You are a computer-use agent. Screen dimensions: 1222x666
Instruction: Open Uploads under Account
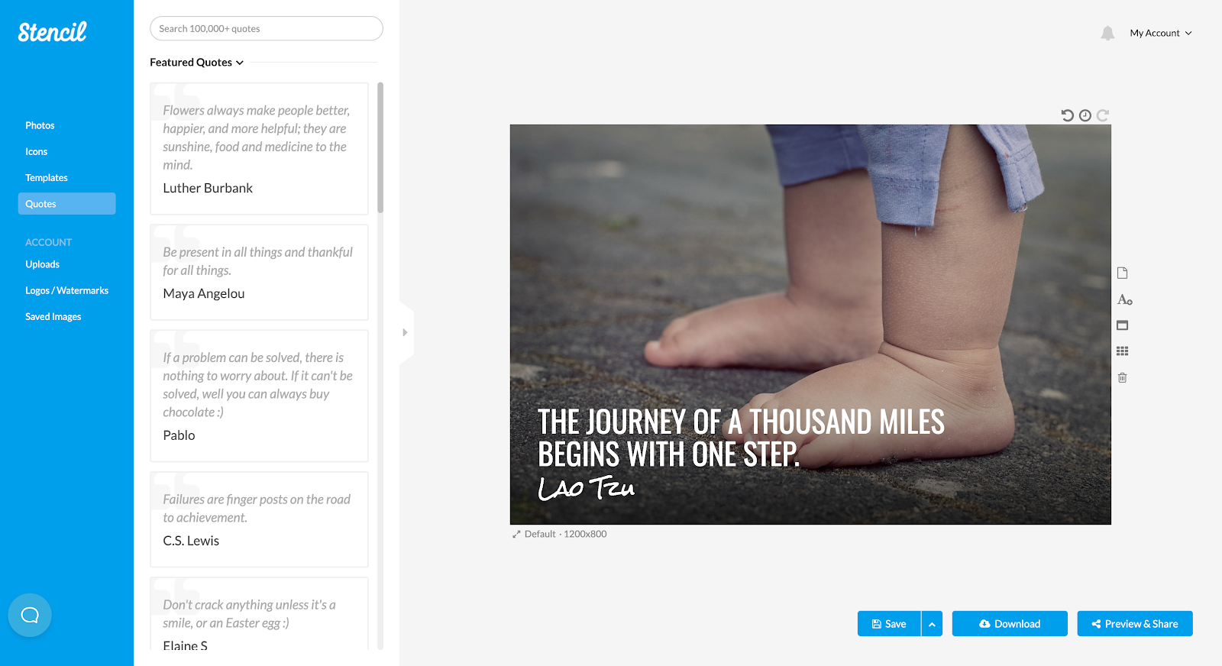tap(43, 264)
